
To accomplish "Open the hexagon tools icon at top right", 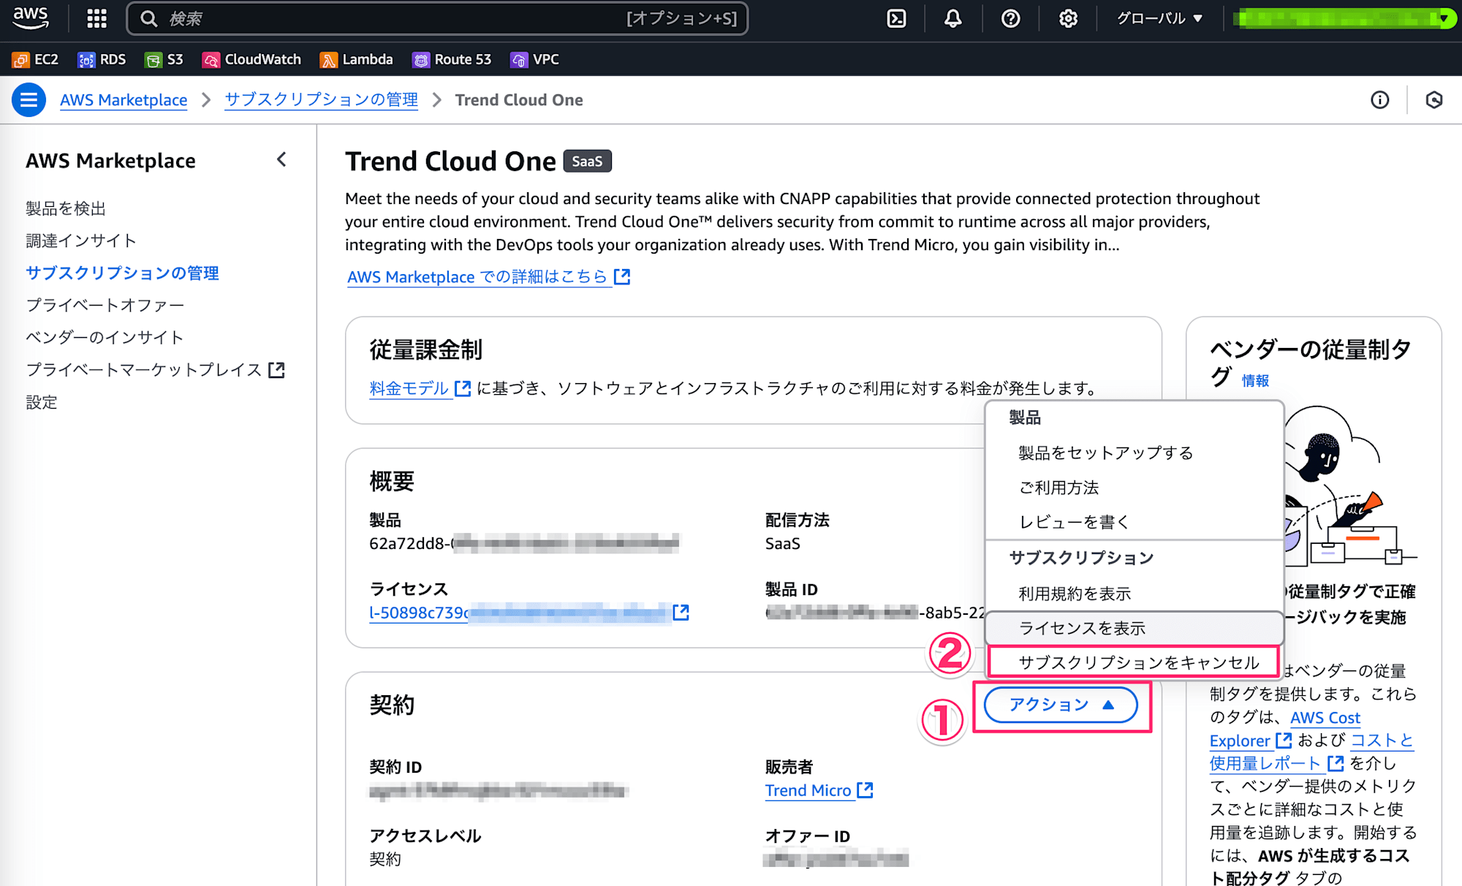I will 1433,100.
